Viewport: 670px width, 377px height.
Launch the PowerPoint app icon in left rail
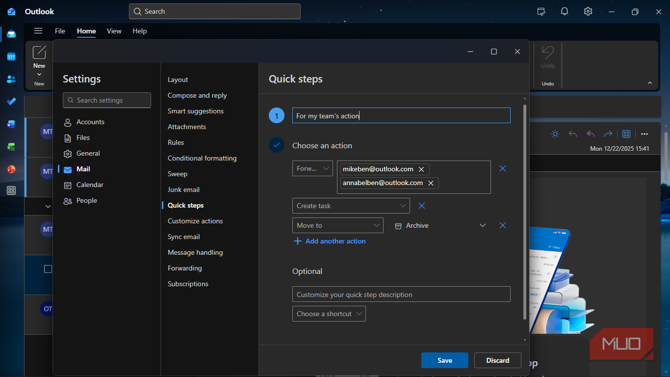pos(11,169)
